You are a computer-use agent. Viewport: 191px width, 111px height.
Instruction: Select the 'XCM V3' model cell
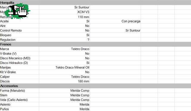point(64,12)
